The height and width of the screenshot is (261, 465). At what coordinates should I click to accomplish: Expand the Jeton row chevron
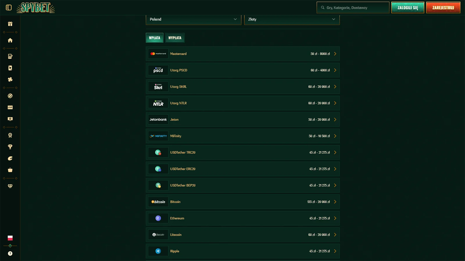(x=335, y=119)
